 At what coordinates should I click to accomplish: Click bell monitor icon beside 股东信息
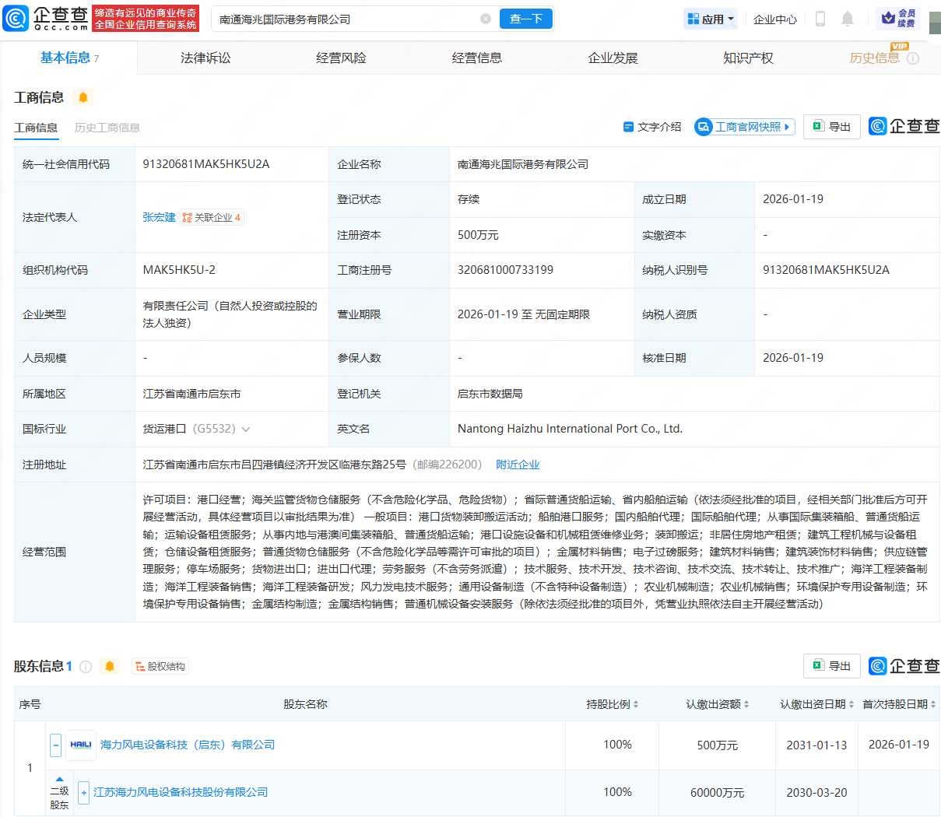point(110,667)
